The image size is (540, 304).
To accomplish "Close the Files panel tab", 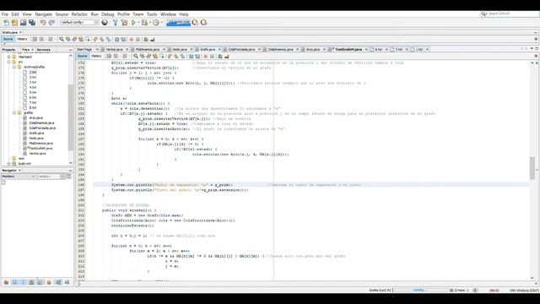I will pyautogui.click(x=32, y=50).
